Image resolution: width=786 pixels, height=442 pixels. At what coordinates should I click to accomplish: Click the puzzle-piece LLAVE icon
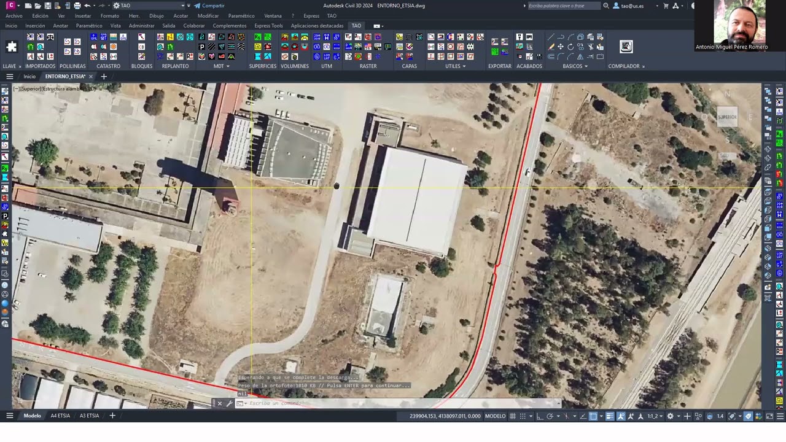[12, 47]
